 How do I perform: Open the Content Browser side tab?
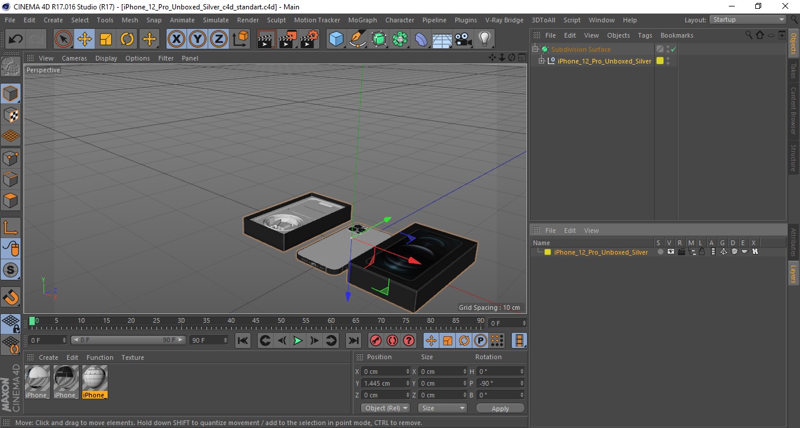pyautogui.click(x=793, y=111)
